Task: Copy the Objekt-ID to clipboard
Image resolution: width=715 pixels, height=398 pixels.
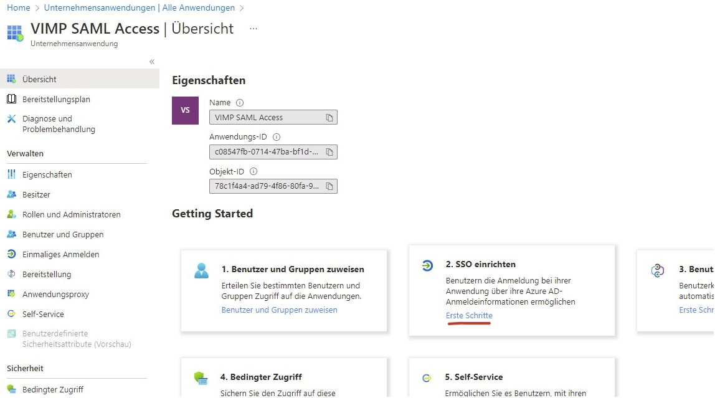Action: (329, 186)
